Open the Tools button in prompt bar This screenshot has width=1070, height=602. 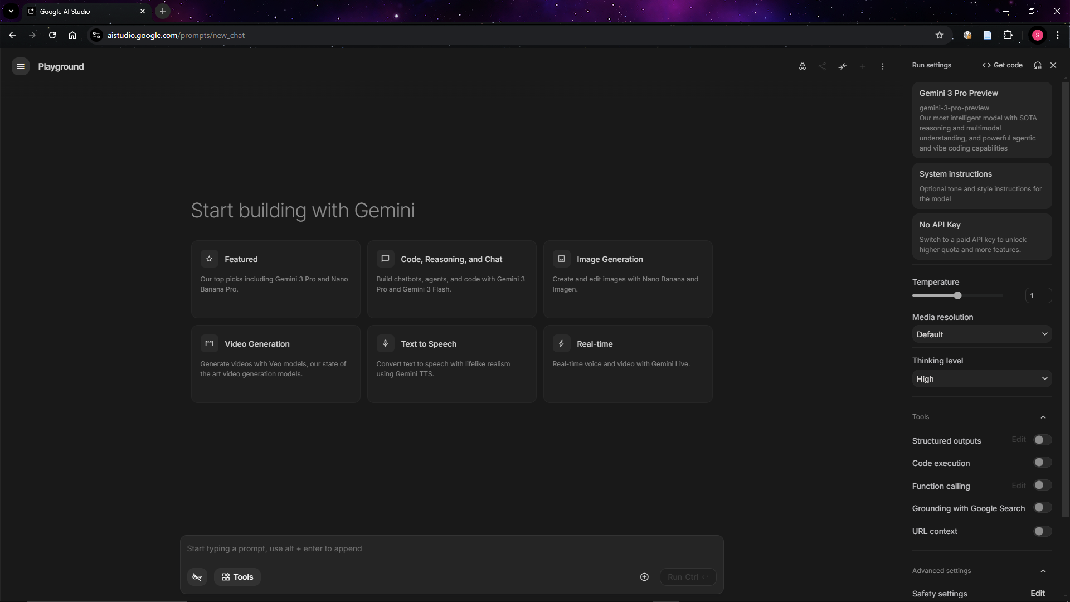point(237,577)
